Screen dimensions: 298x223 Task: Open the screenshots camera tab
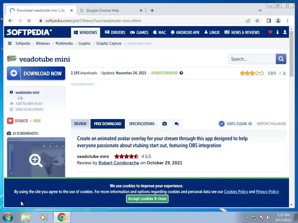165,124
